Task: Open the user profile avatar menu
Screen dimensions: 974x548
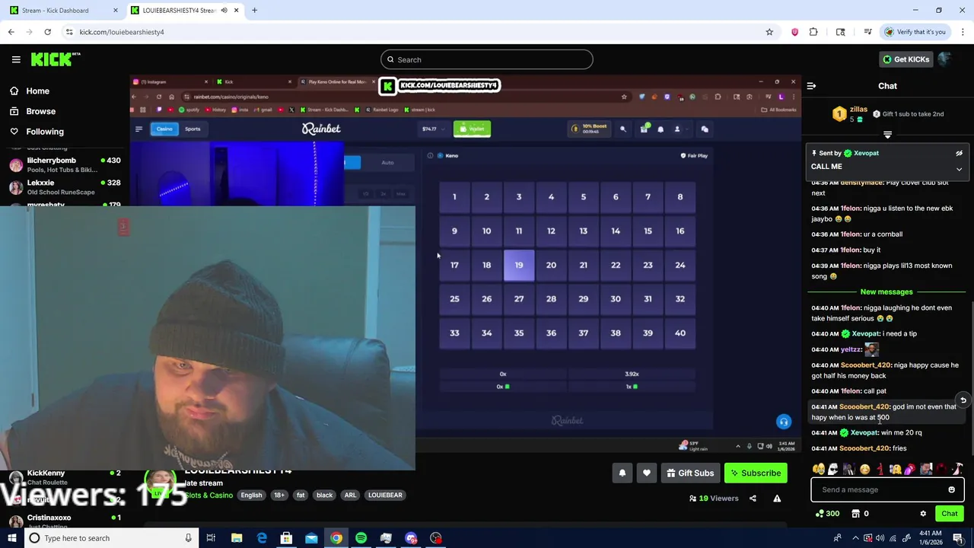Action: pyautogui.click(x=945, y=59)
